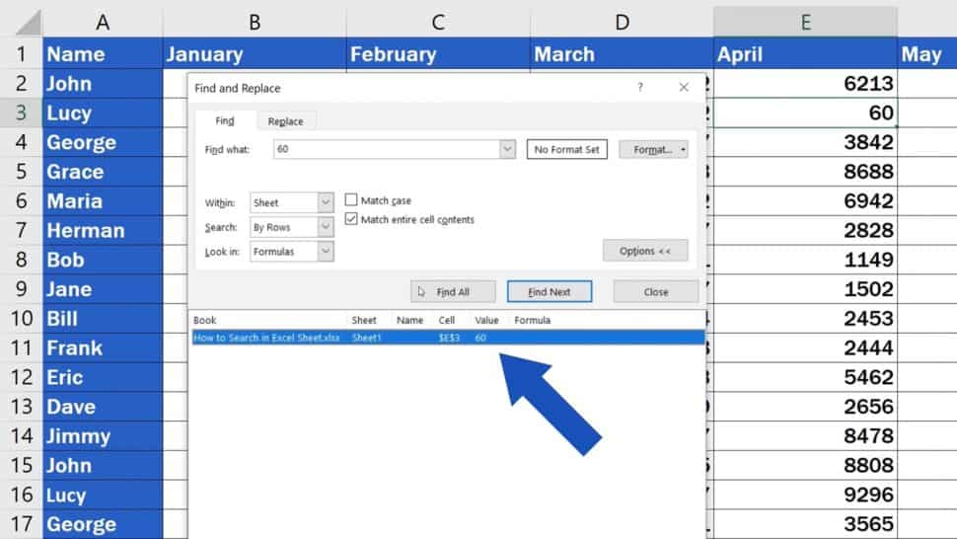Close the Find and Replace dialog via X
Screen dimensions: 957x539
[684, 88]
